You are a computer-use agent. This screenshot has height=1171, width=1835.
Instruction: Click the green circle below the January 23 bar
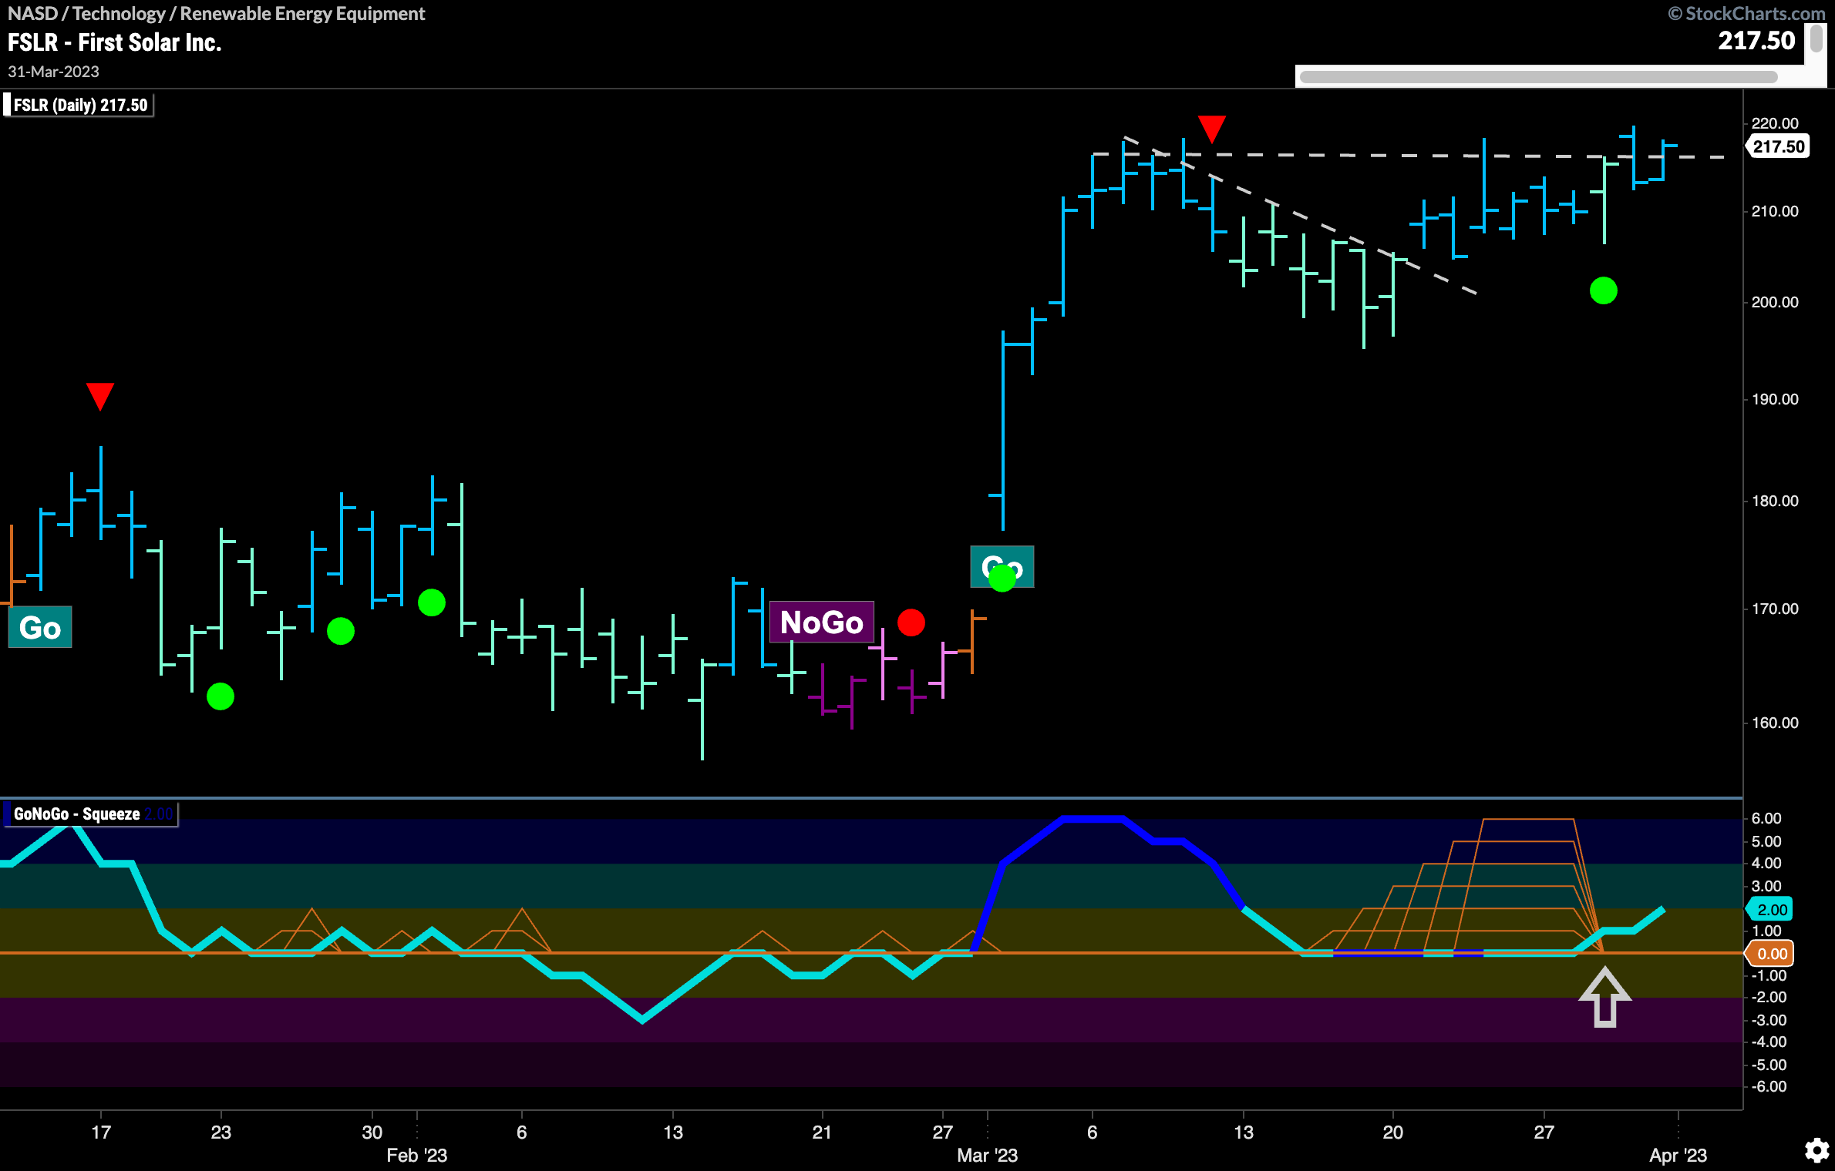(x=221, y=696)
